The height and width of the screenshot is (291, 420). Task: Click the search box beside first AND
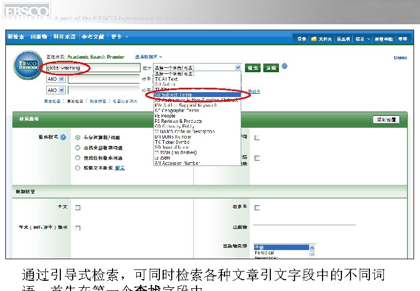[x=104, y=79]
